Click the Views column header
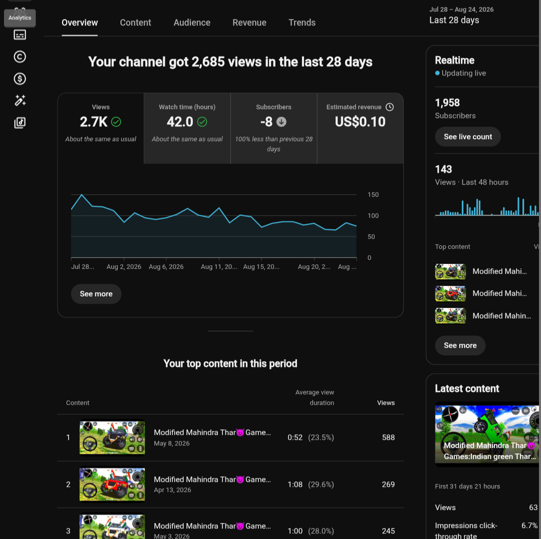541x539 pixels. [386, 402]
